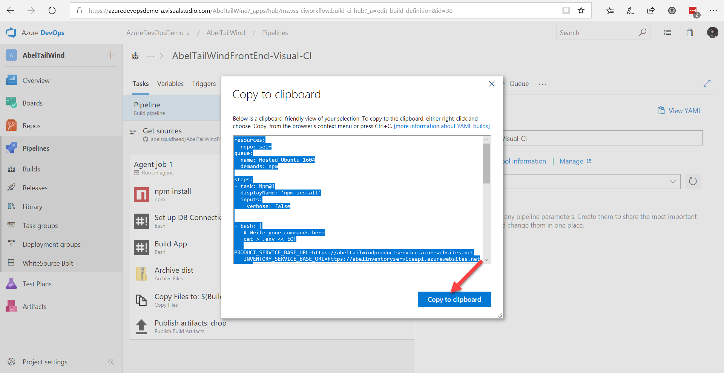The image size is (724, 373).
Task: Click the View YAML link
Action: pyautogui.click(x=680, y=111)
